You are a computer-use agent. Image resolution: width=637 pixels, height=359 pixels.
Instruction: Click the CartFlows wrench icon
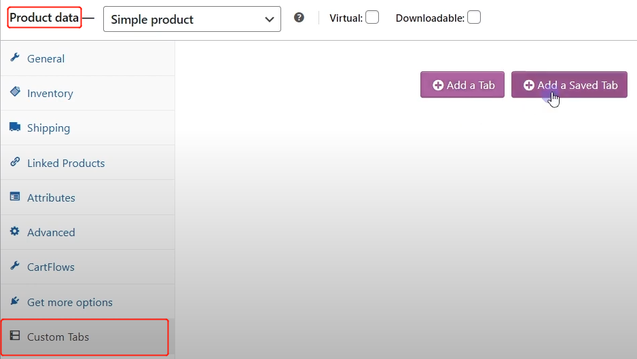click(x=15, y=265)
